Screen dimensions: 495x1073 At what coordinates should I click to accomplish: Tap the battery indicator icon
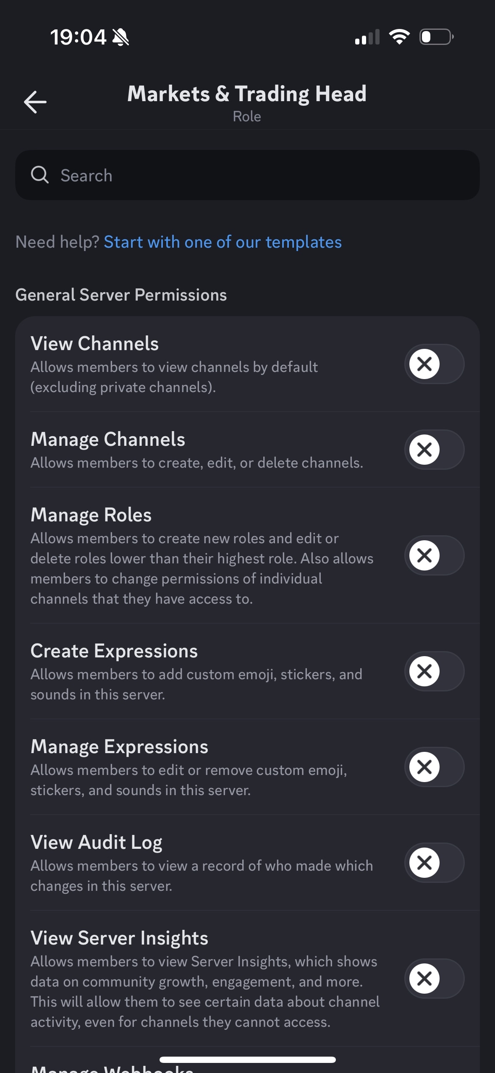(436, 37)
